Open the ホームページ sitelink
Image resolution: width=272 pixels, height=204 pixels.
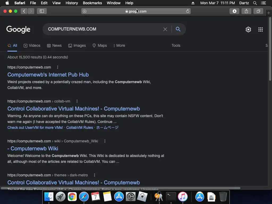tap(107, 127)
